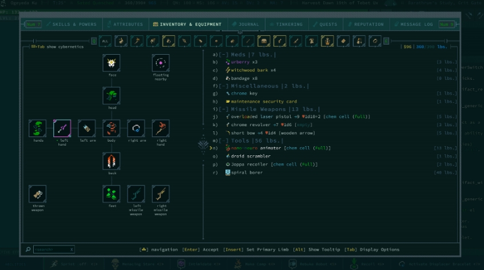Click the [Alt] Show Tooltip hint
Screen dimensions: 484x270
(x=316, y=249)
